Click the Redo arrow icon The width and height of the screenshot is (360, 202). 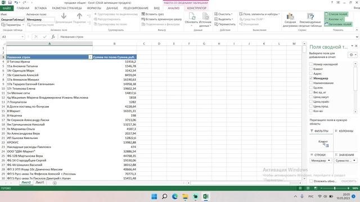pyautogui.click(x=24, y=2)
